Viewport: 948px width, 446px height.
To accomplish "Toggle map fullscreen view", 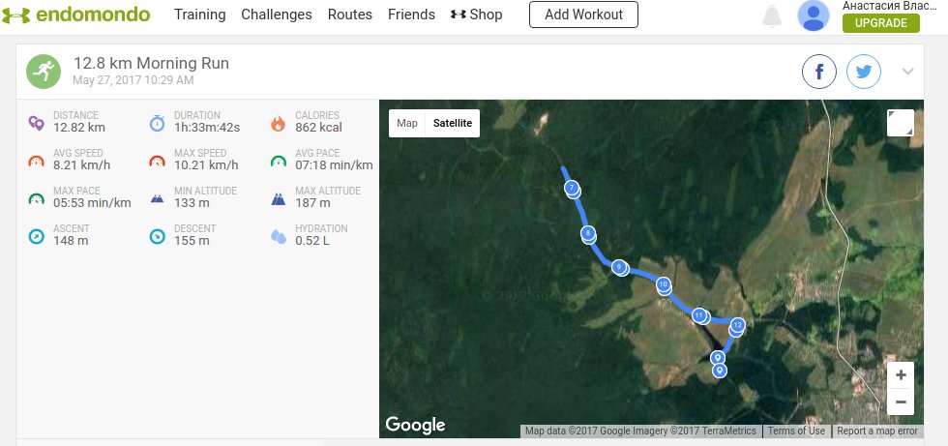I will [x=900, y=123].
